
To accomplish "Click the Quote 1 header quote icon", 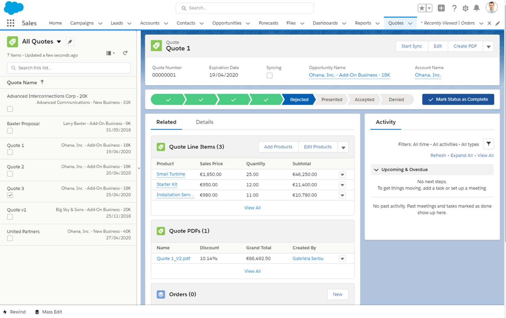I will tap(156, 45).
